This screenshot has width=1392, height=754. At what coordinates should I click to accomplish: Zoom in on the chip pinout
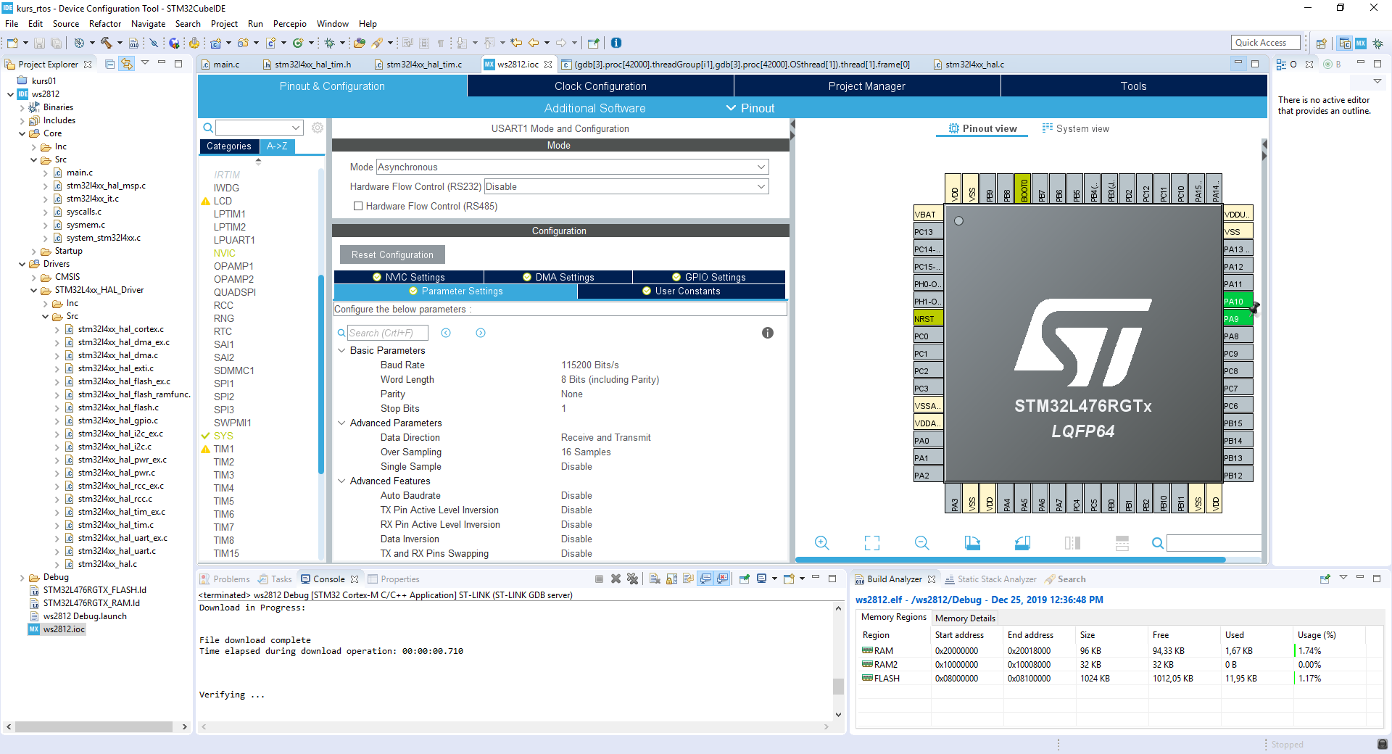[821, 543]
